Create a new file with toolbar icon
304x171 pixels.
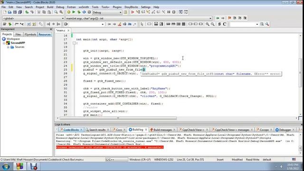(4, 12)
